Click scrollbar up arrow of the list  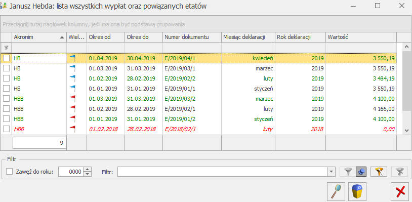[406, 47]
